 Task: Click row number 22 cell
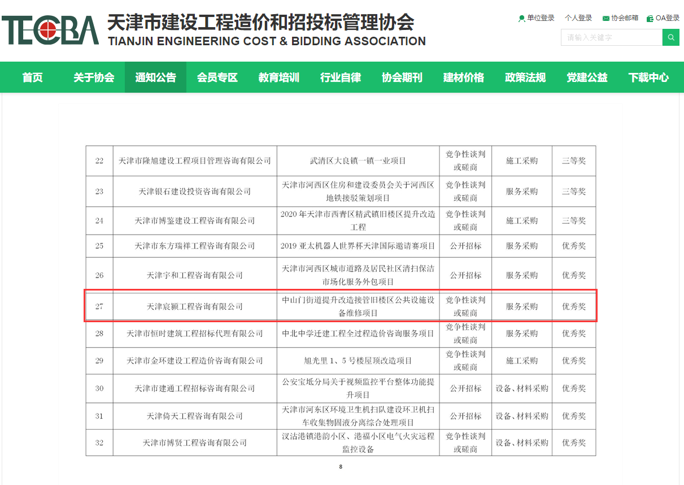coord(99,161)
